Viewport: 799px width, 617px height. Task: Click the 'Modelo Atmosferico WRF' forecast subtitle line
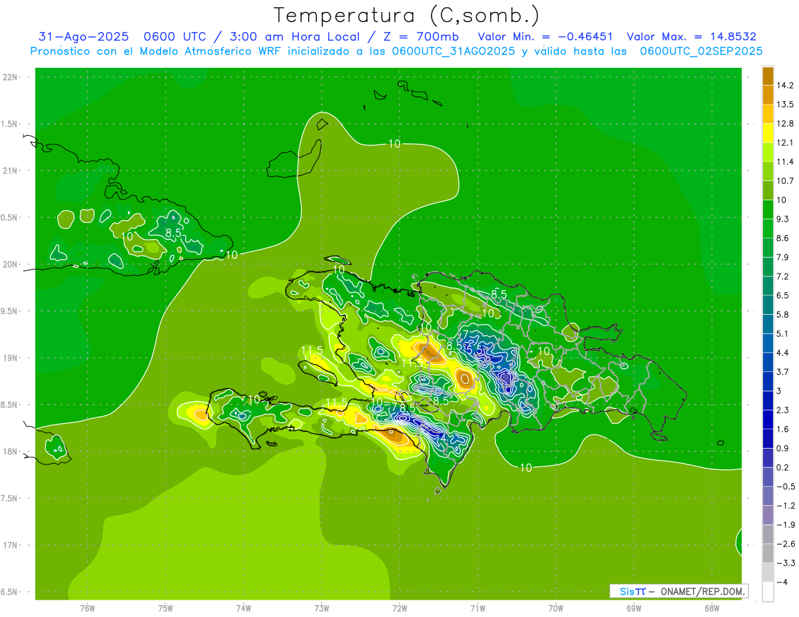[x=396, y=51]
